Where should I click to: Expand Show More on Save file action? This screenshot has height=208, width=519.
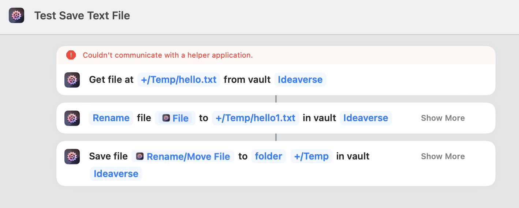[x=443, y=156]
